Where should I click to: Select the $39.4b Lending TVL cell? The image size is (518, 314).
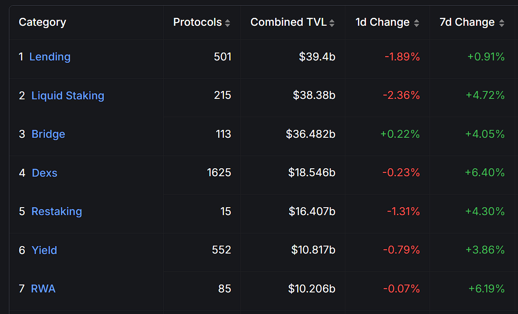click(293, 59)
